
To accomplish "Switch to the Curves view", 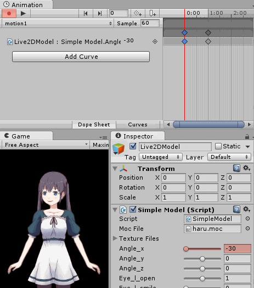I will point(138,125).
